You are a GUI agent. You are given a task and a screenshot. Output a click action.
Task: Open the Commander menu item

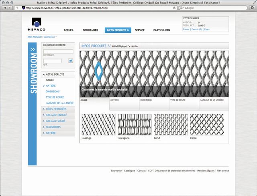90,30
